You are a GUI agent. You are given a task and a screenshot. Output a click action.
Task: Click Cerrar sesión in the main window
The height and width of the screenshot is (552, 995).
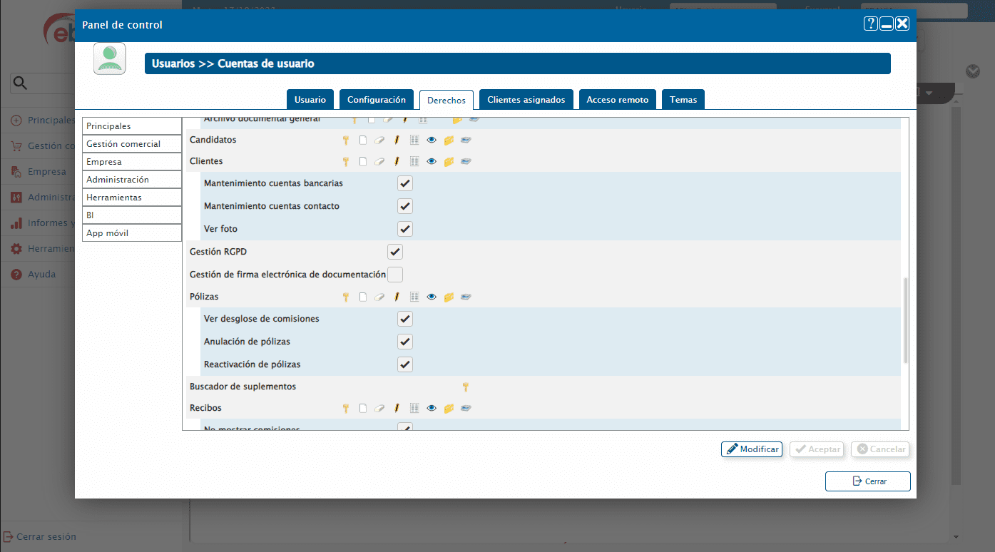(x=40, y=536)
